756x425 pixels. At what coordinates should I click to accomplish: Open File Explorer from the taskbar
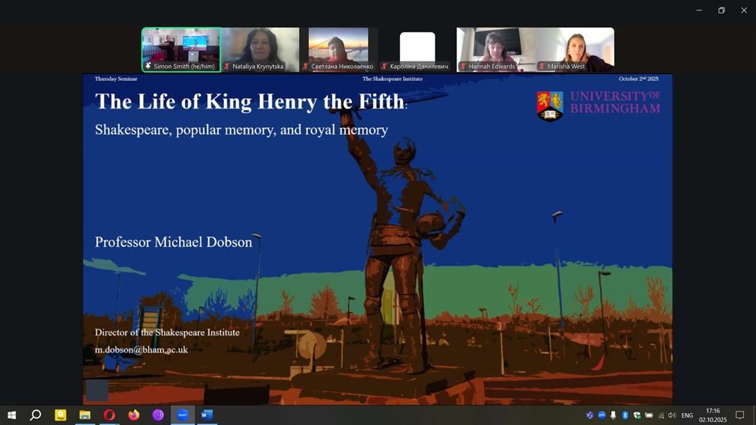click(x=85, y=415)
